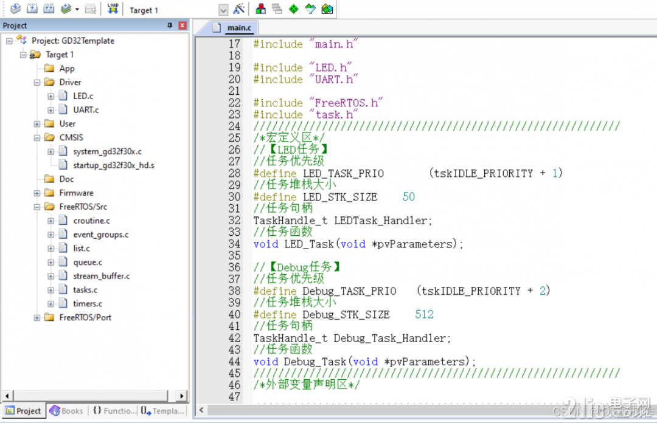Collapse the Driver folder

[x=37, y=83]
